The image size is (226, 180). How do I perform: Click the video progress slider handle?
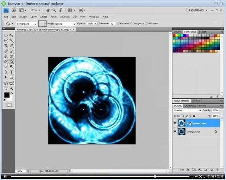[155, 176]
